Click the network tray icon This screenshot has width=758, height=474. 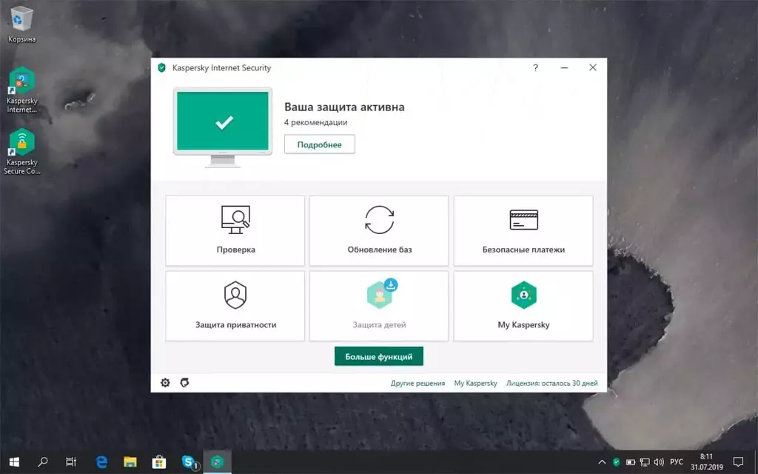[645, 462]
